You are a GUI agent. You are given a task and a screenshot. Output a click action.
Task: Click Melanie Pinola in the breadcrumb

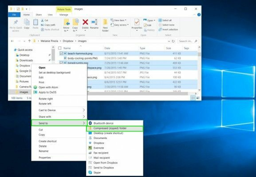(49, 41)
